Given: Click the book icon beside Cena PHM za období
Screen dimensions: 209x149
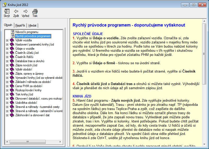Looking at the screenshot, I should 12,86.
